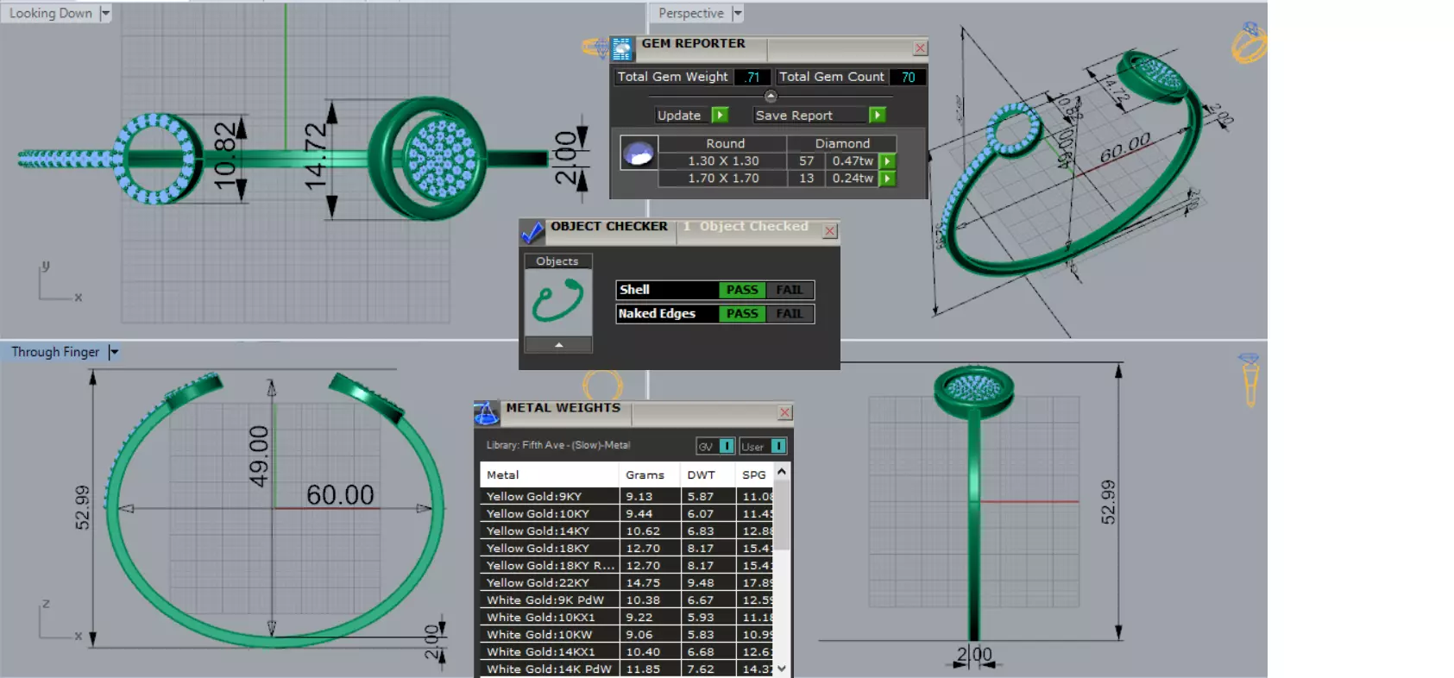Click the finger gauge icon in side viewport
The height and width of the screenshot is (678, 1454).
(1249, 380)
